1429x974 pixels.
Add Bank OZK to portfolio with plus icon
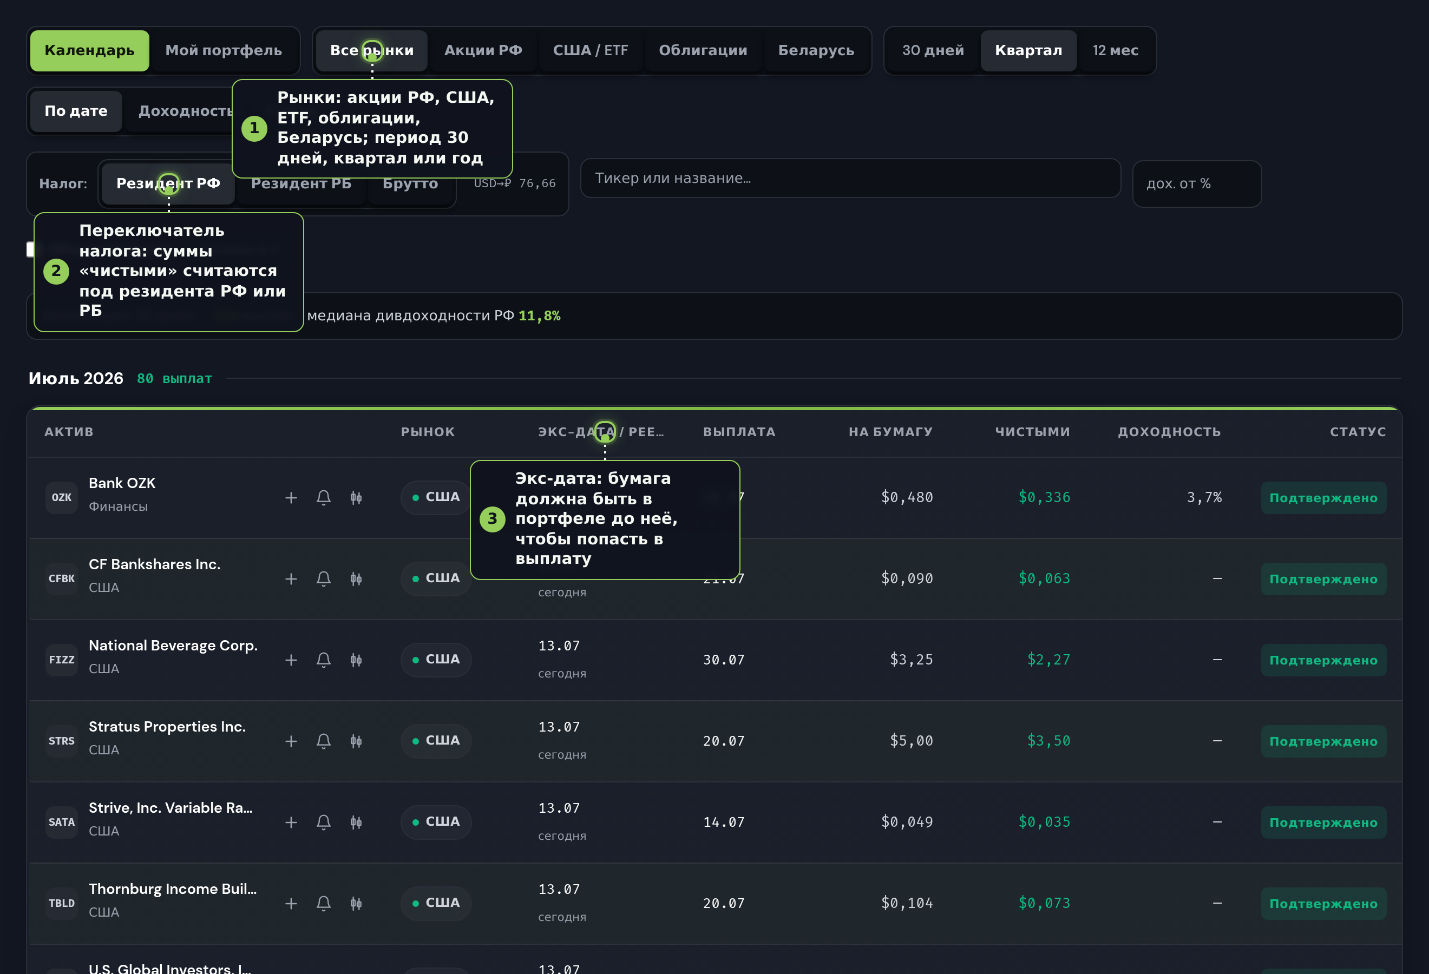tap(291, 498)
